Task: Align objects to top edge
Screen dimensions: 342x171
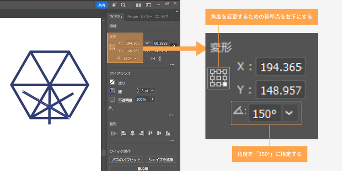Action: [150, 133]
